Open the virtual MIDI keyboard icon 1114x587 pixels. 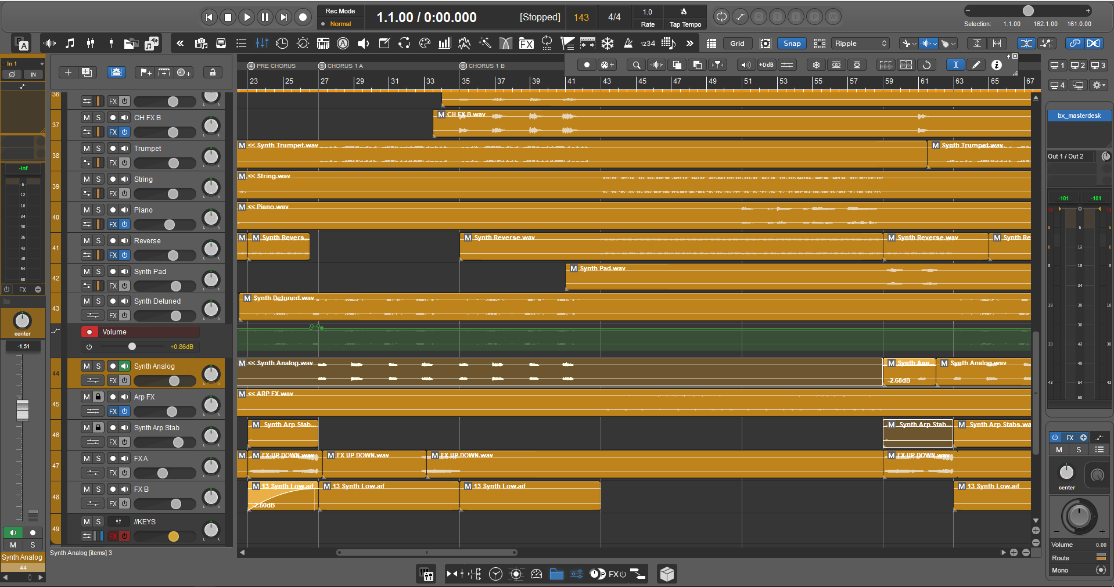[x=324, y=43]
